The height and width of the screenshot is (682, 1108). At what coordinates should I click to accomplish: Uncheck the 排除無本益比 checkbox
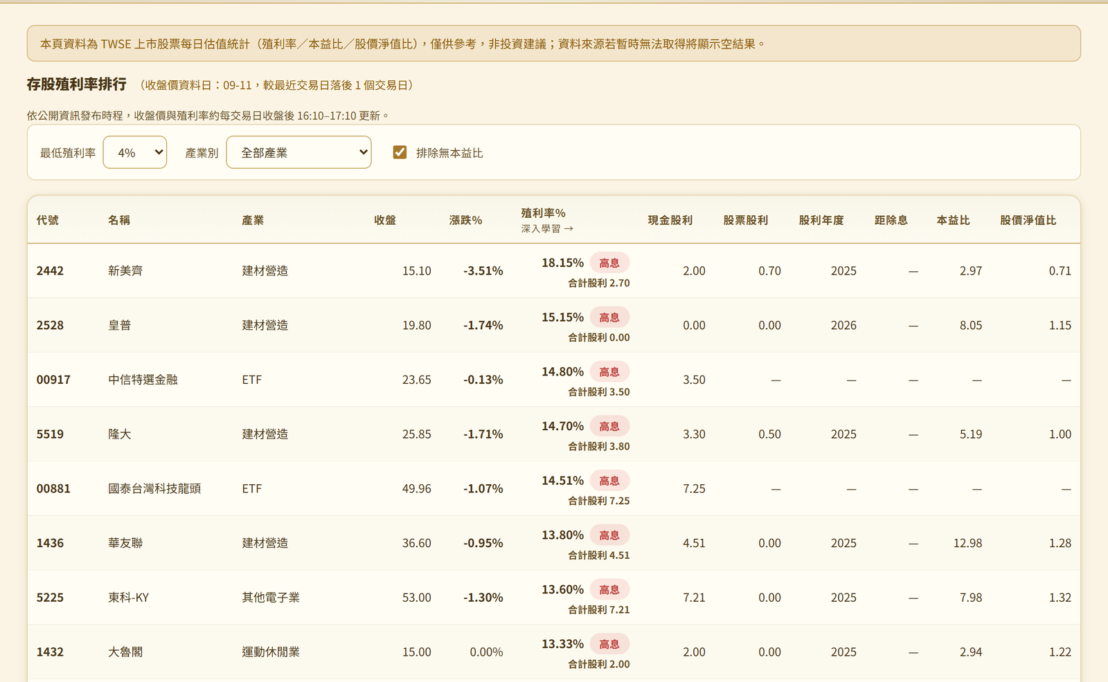400,152
